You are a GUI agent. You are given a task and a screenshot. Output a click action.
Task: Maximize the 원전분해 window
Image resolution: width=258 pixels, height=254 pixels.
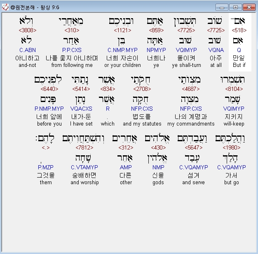235,7
